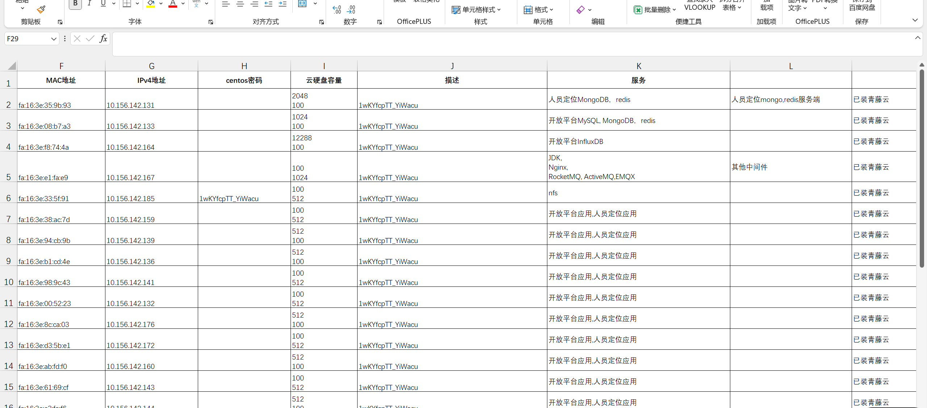Expand the Name Box dropdown

(54, 39)
